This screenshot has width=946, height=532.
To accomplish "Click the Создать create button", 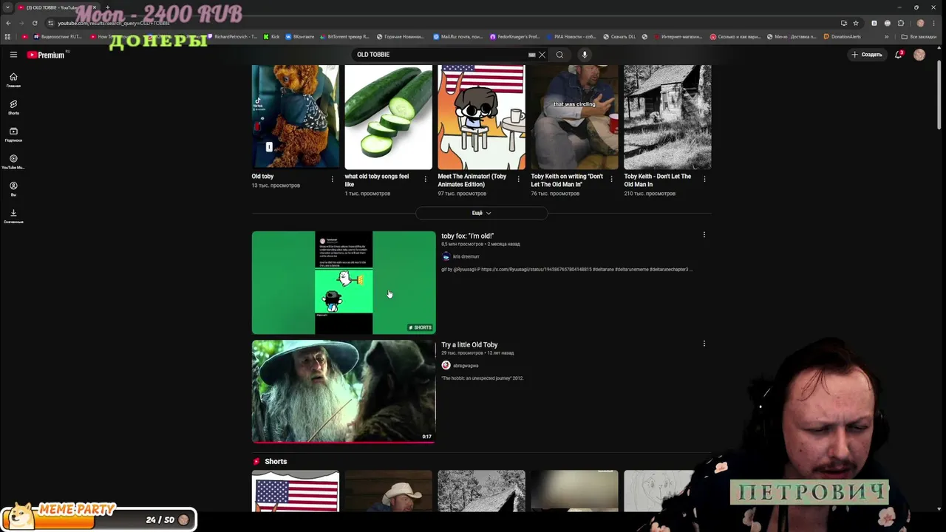I will pos(867,55).
